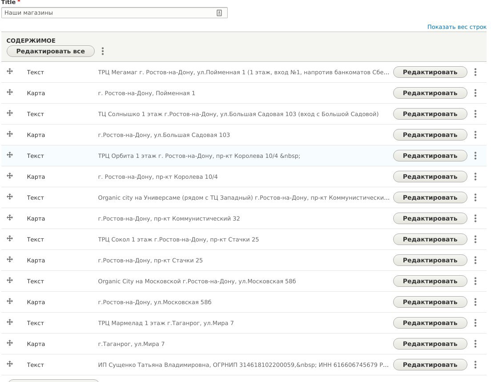Edit the ТРЦ Мармелад text paragraph

(x=430, y=323)
